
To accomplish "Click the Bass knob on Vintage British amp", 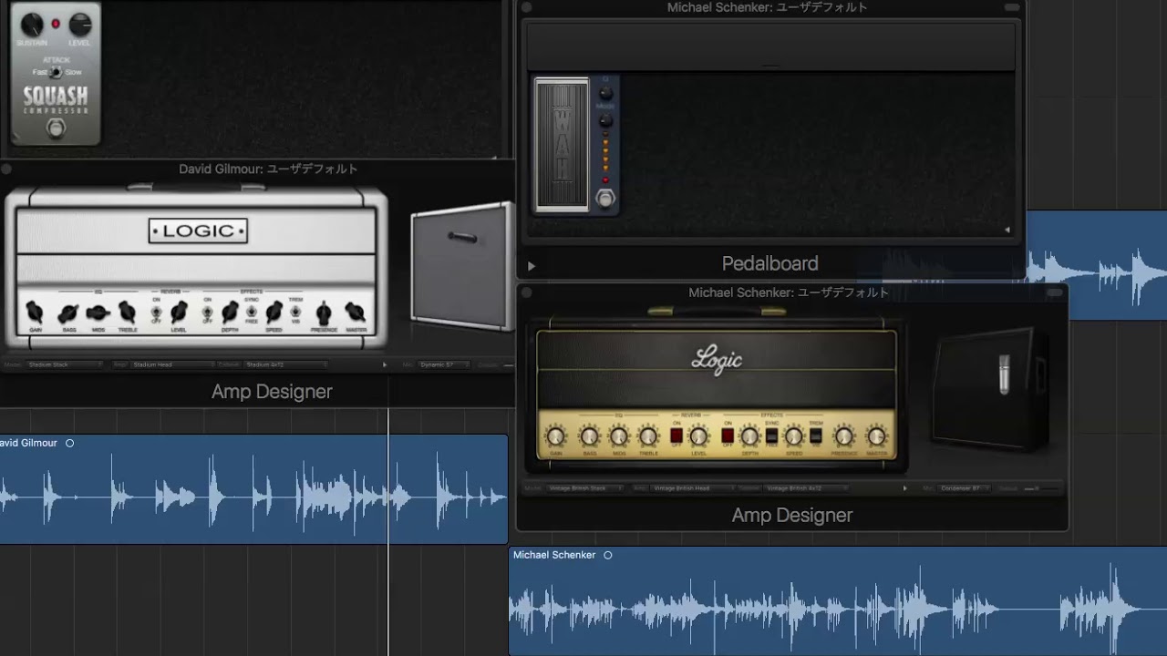I will 590,436.
